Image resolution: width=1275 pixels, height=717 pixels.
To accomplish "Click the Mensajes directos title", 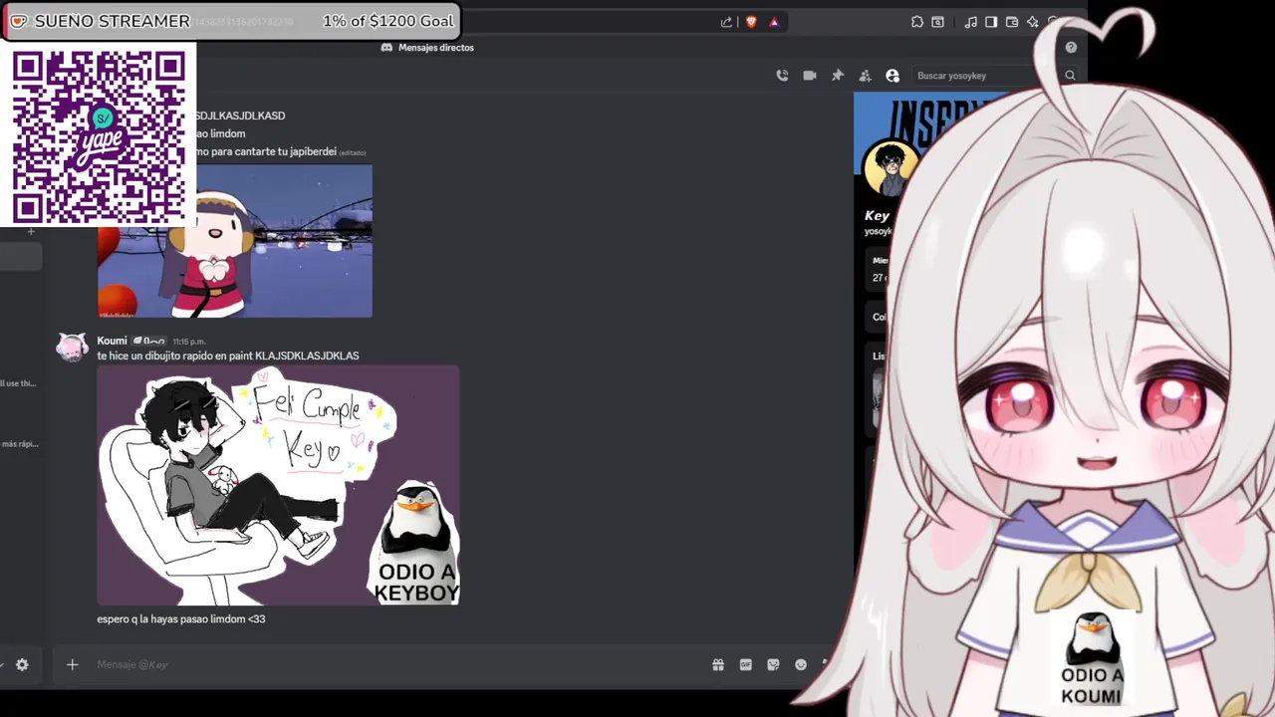I will [436, 47].
